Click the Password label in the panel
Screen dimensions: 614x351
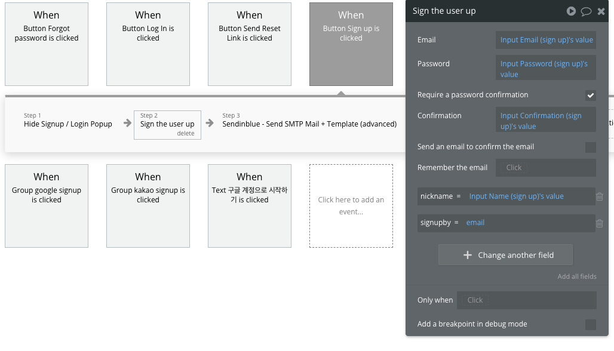(x=434, y=64)
